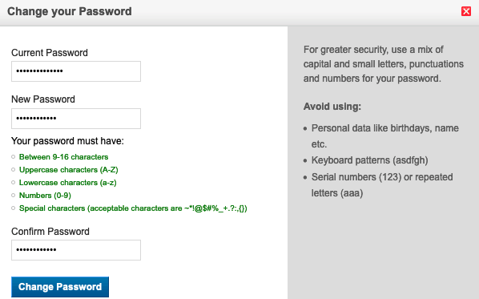Click the 'For greater security' tip paragraph
The height and width of the screenshot is (299, 479).
click(x=384, y=64)
